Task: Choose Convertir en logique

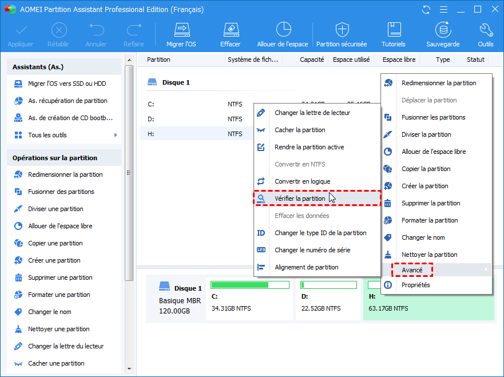Action: tap(318, 181)
